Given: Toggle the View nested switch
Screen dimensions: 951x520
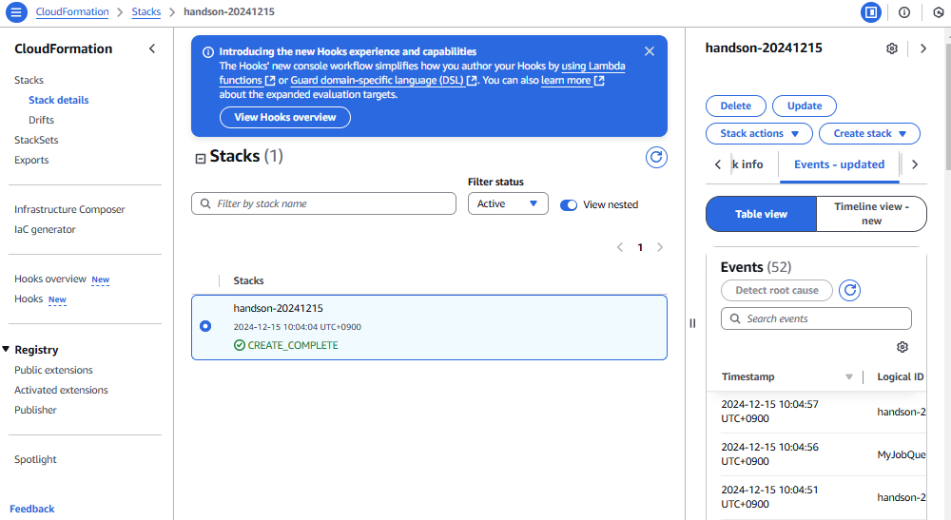Looking at the screenshot, I should [x=569, y=204].
